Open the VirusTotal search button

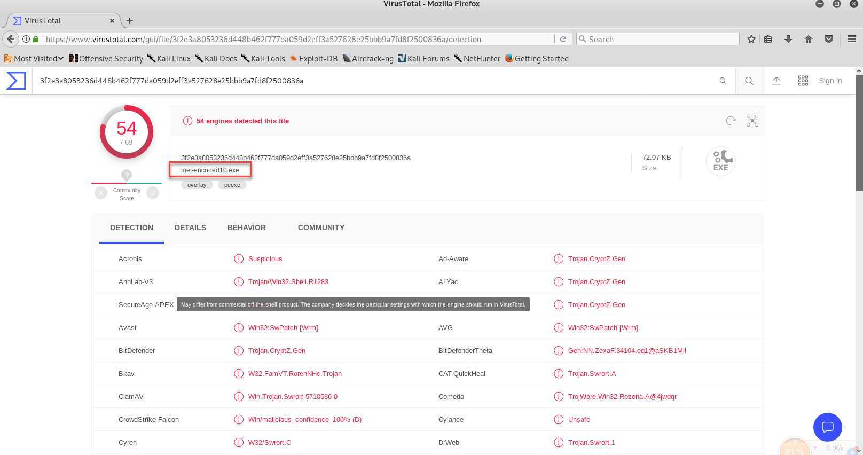(x=749, y=81)
